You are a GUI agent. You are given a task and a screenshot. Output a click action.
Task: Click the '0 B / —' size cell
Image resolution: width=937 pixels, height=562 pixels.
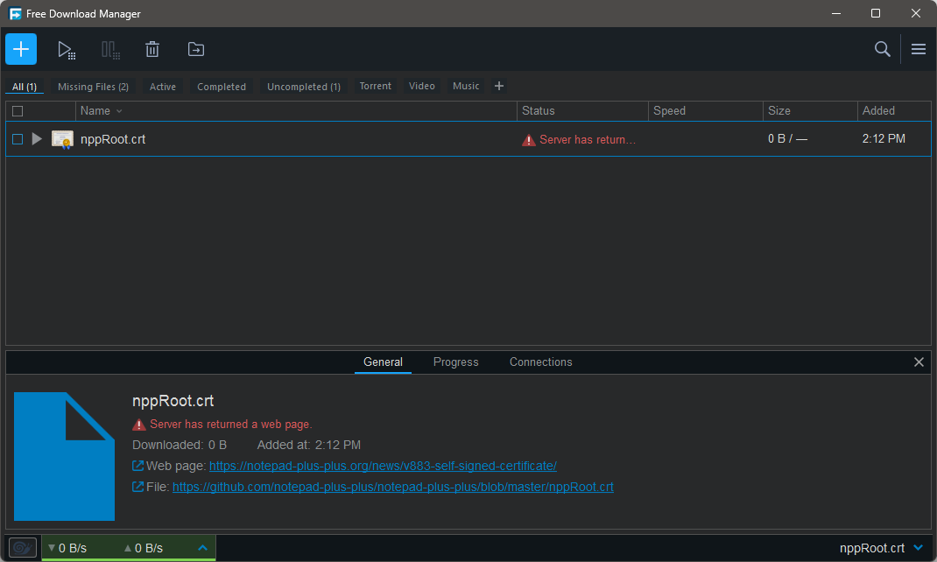click(787, 138)
